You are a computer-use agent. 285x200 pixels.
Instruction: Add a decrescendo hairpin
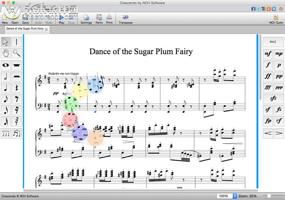279,133
